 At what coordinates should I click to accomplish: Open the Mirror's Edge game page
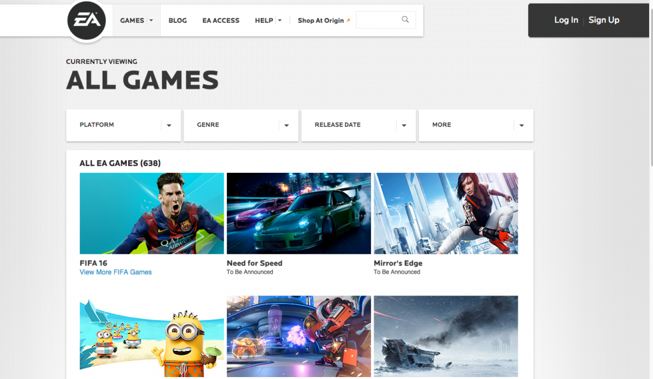[x=446, y=213]
